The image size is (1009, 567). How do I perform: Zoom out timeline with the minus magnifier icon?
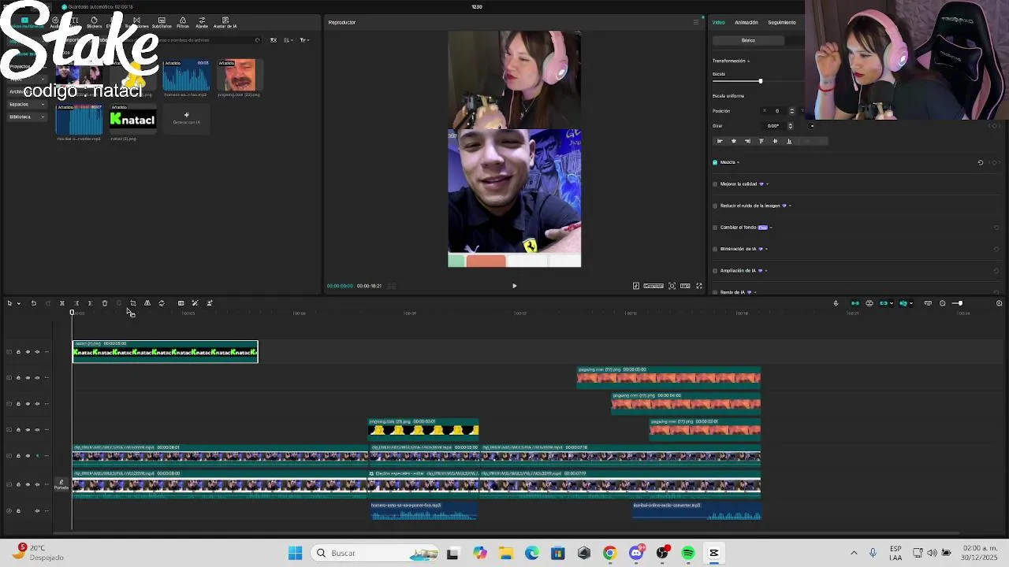point(942,303)
